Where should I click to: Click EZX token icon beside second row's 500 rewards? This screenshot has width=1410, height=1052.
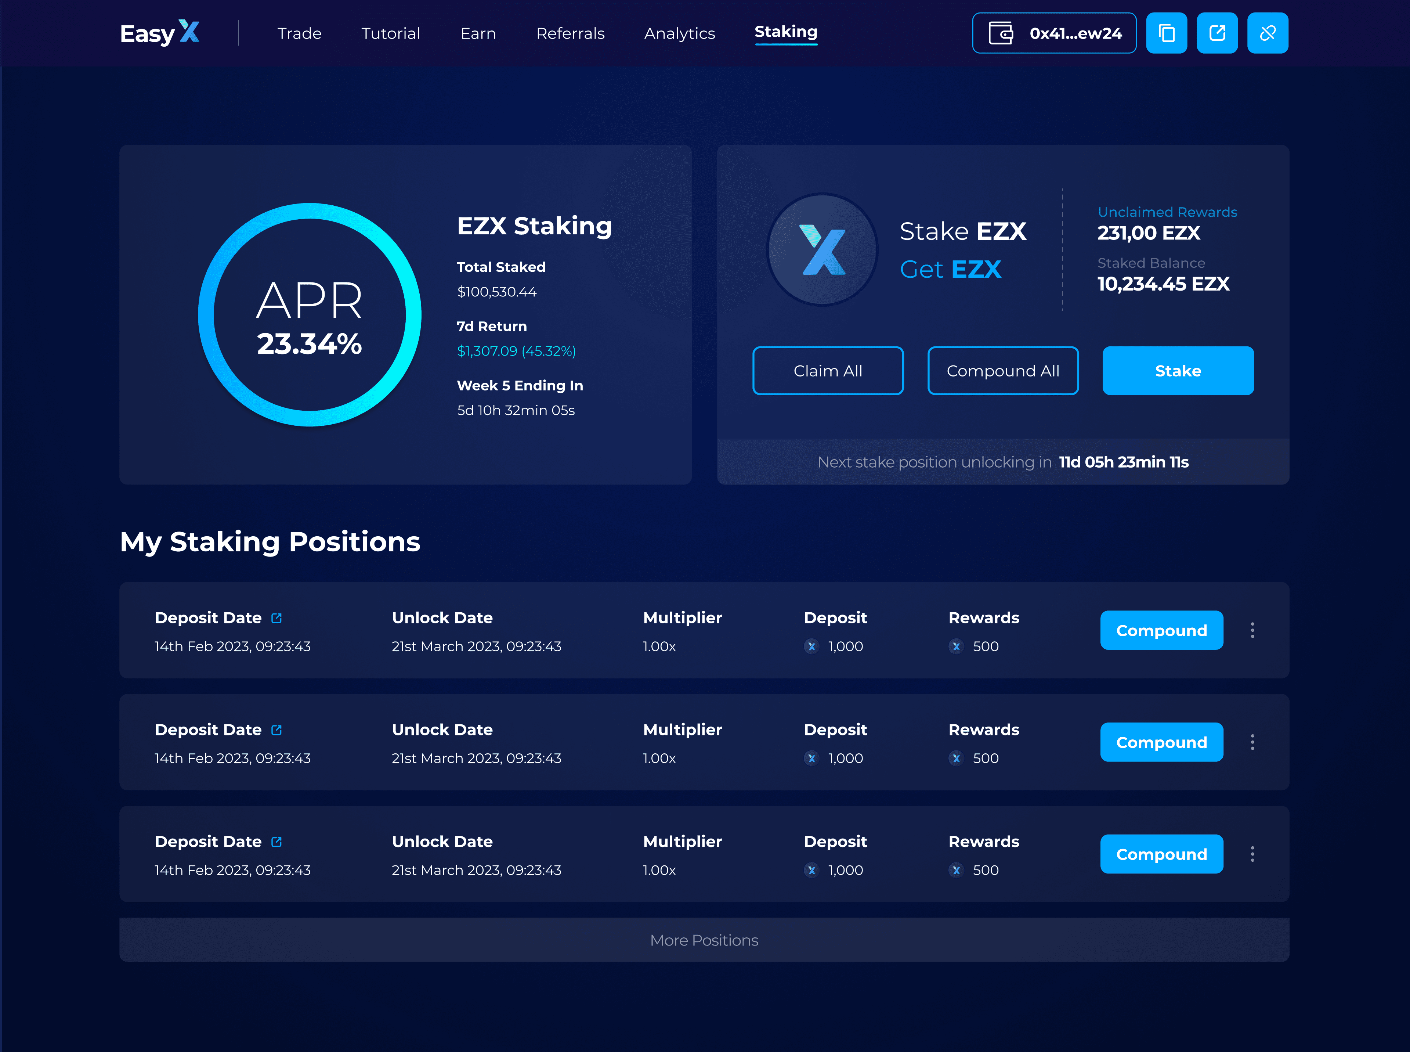[955, 759]
